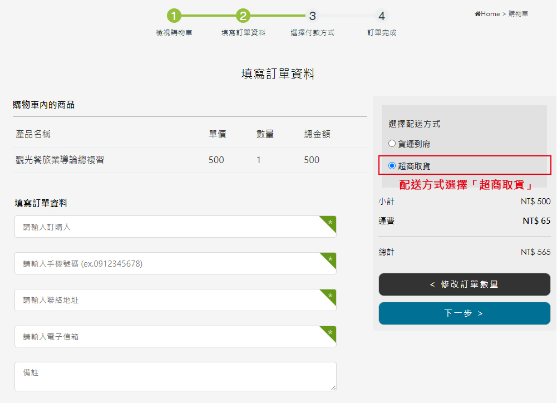Click the 訂單完成 step label

click(x=382, y=33)
